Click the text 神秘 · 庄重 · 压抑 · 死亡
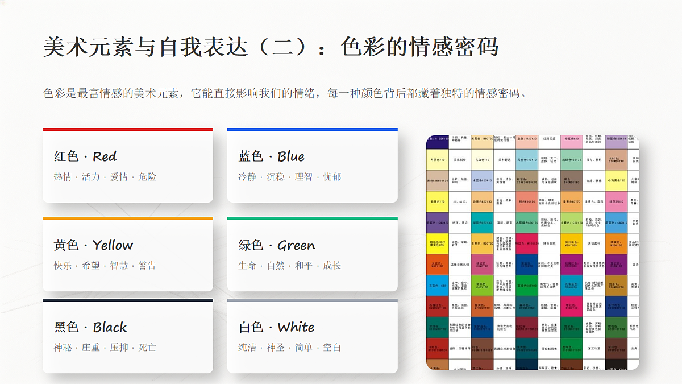The height and width of the screenshot is (384, 682). 105,348
